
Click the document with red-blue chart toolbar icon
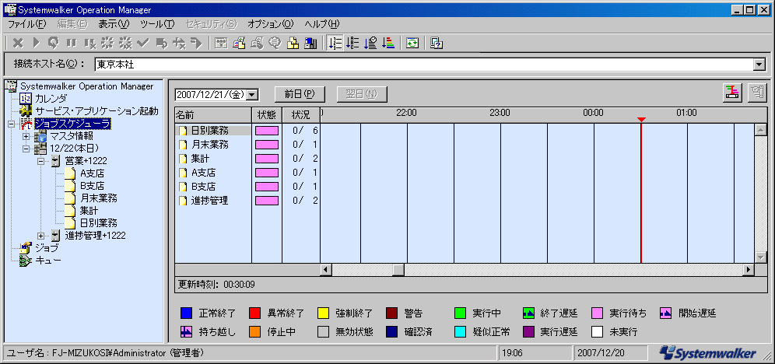(x=239, y=44)
